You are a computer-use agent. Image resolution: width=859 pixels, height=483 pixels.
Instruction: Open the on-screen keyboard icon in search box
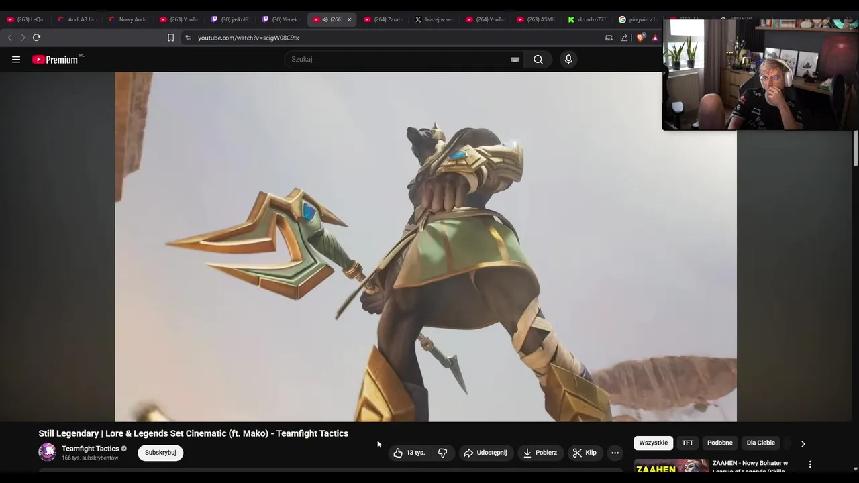515,60
